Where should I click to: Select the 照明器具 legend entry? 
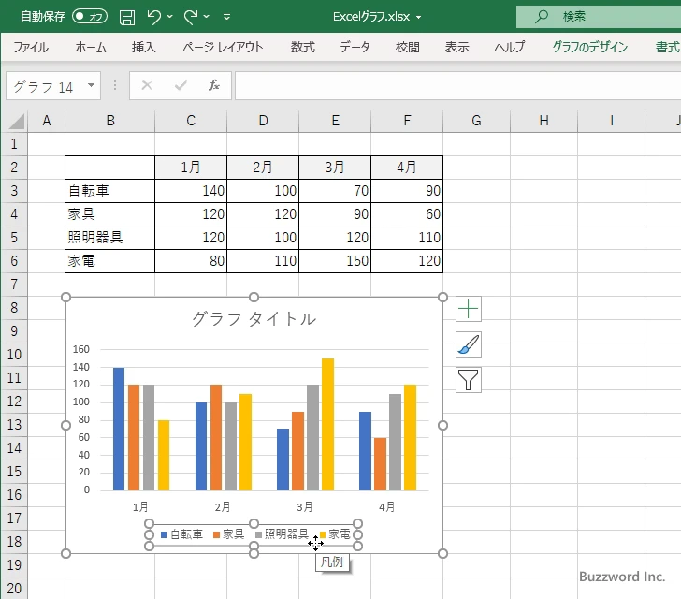tap(283, 534)
